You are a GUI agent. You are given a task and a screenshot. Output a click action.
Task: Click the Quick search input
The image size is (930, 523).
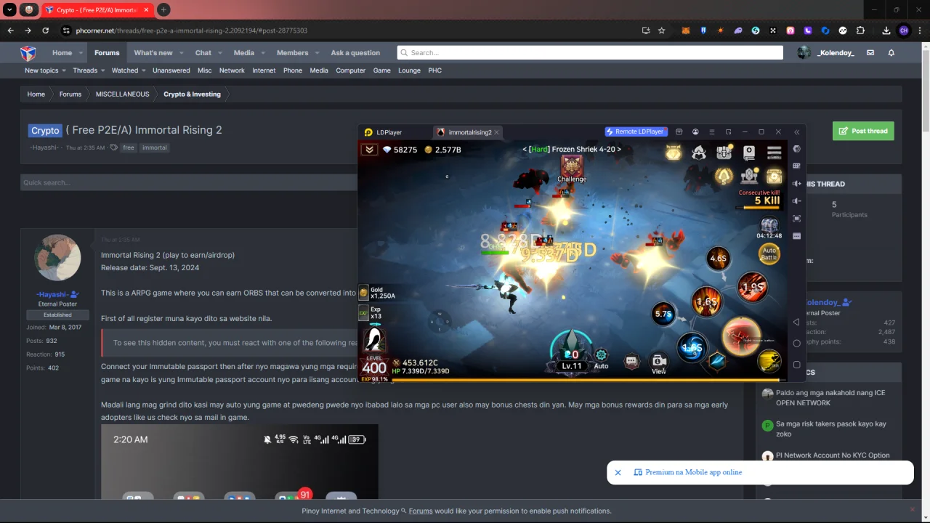click(x=189, y=182)
